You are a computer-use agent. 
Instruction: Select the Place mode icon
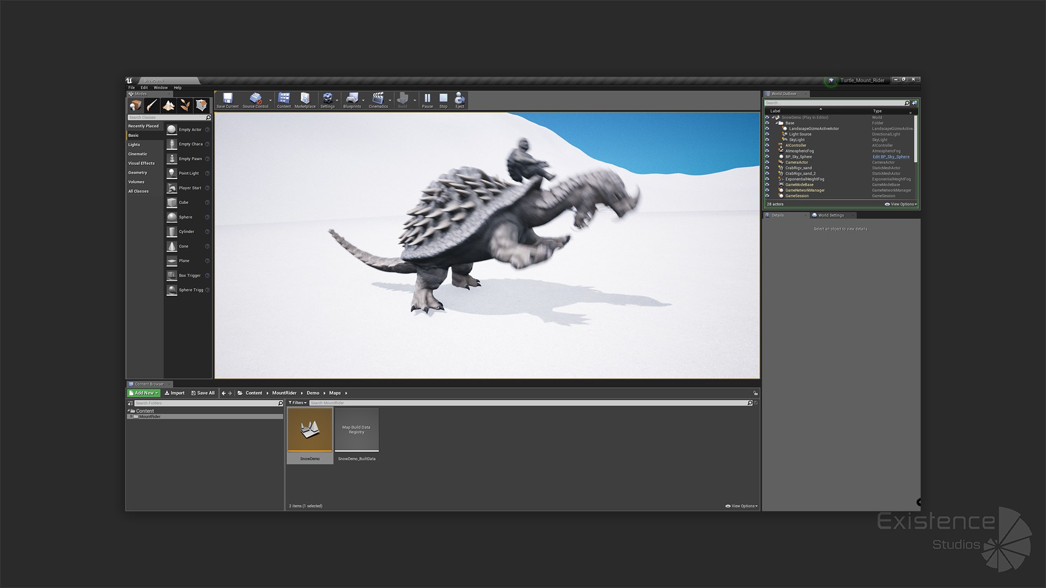click(x=135, y=105)
